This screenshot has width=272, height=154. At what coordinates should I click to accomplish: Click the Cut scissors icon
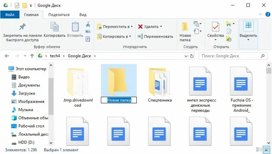(88, 24)
